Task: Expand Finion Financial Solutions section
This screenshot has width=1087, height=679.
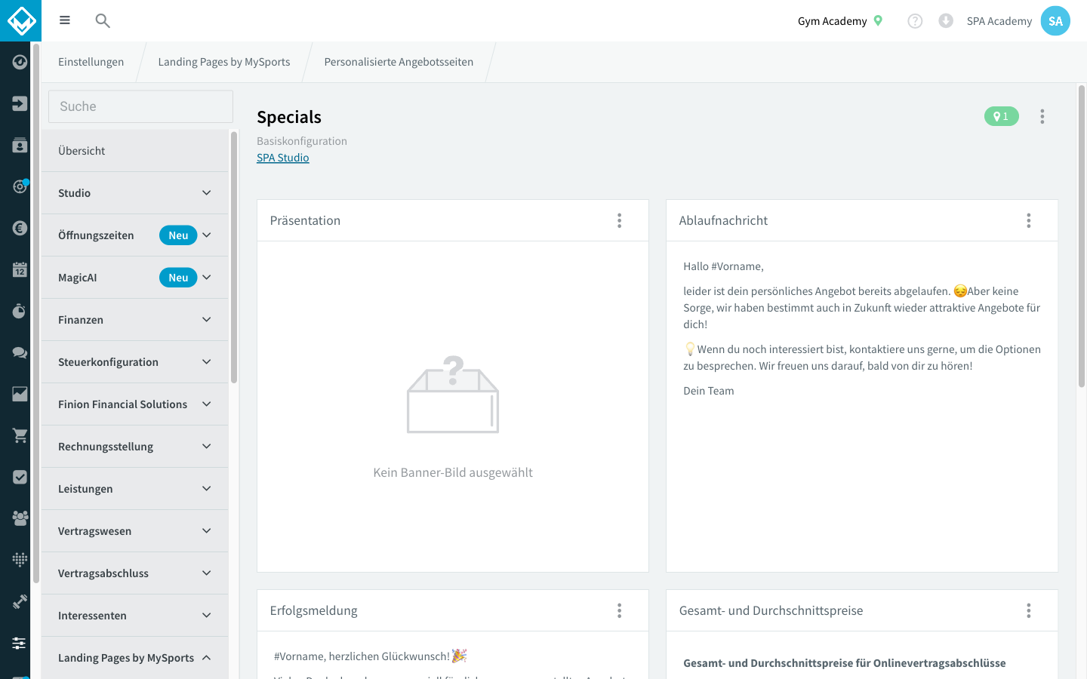Action: pyautogui.click(x=135, y=404)
